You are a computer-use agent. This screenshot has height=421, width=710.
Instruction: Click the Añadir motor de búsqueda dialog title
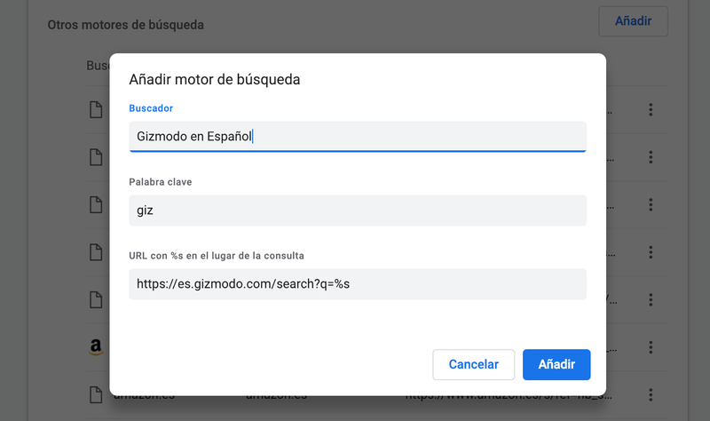[x=215, y=79]
